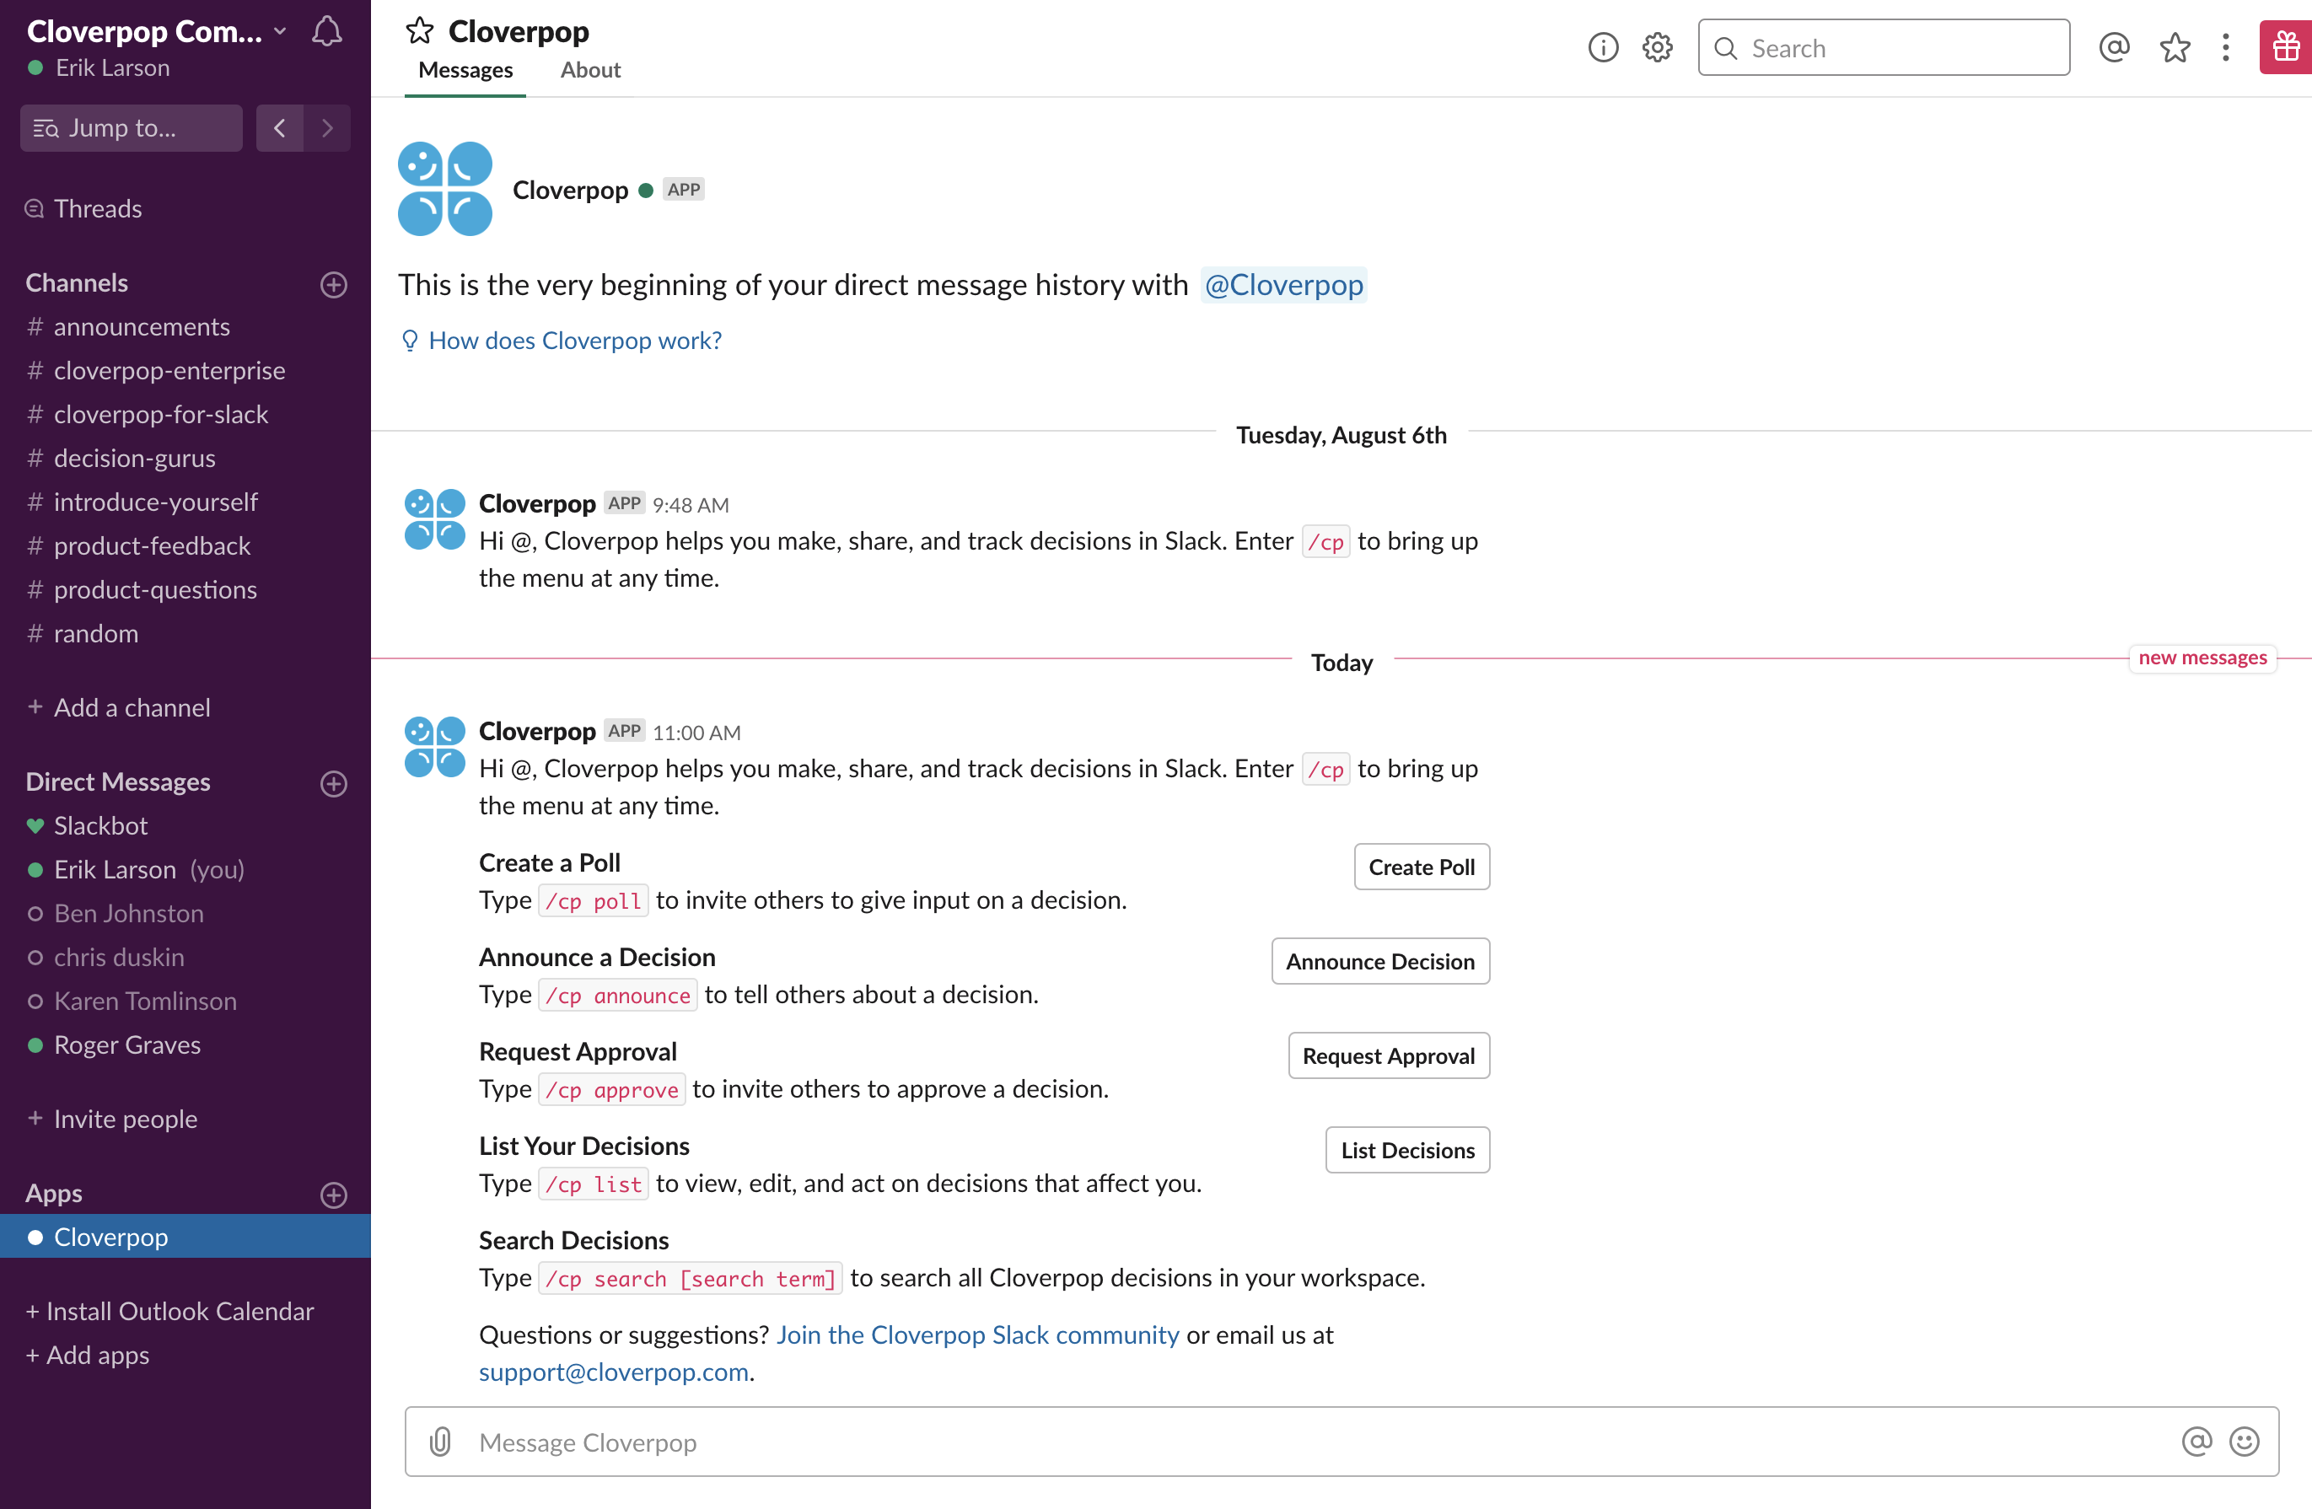Switch to the Messages tab
This screenshot has width=2312, height=1509.
tap(465, 70)
